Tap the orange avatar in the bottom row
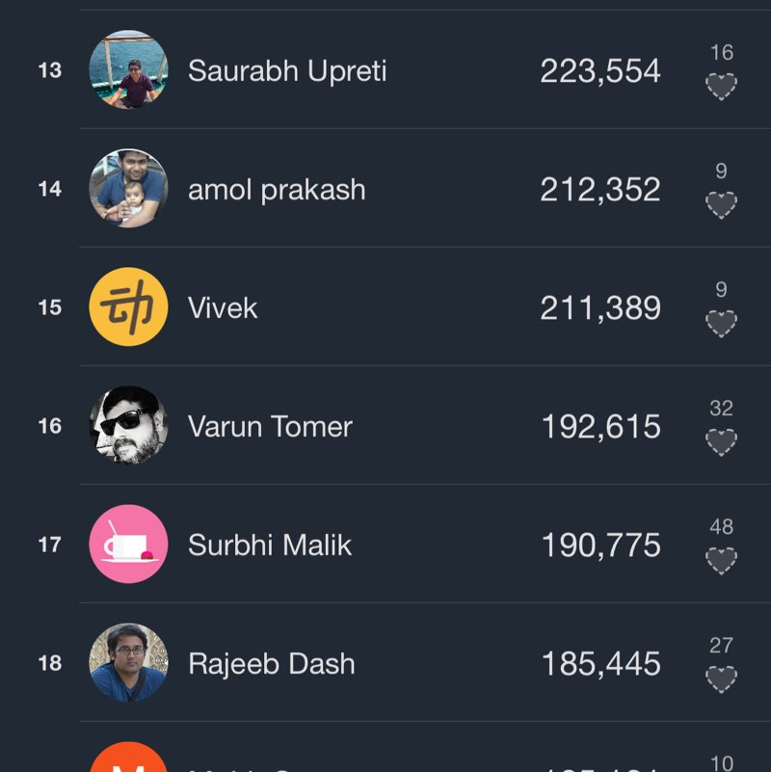The width and height of the screenshot is (771, 772). tap(128, 759)
